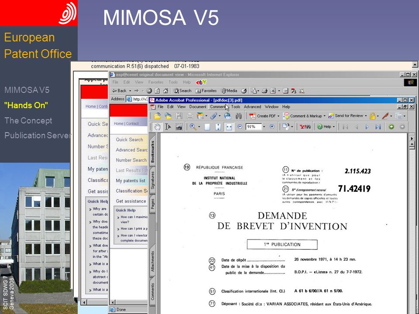This screenshot has height=314, width=419.
Task: Expand the Organizer dropdown arrow
Action: click(x=206, y=116)
